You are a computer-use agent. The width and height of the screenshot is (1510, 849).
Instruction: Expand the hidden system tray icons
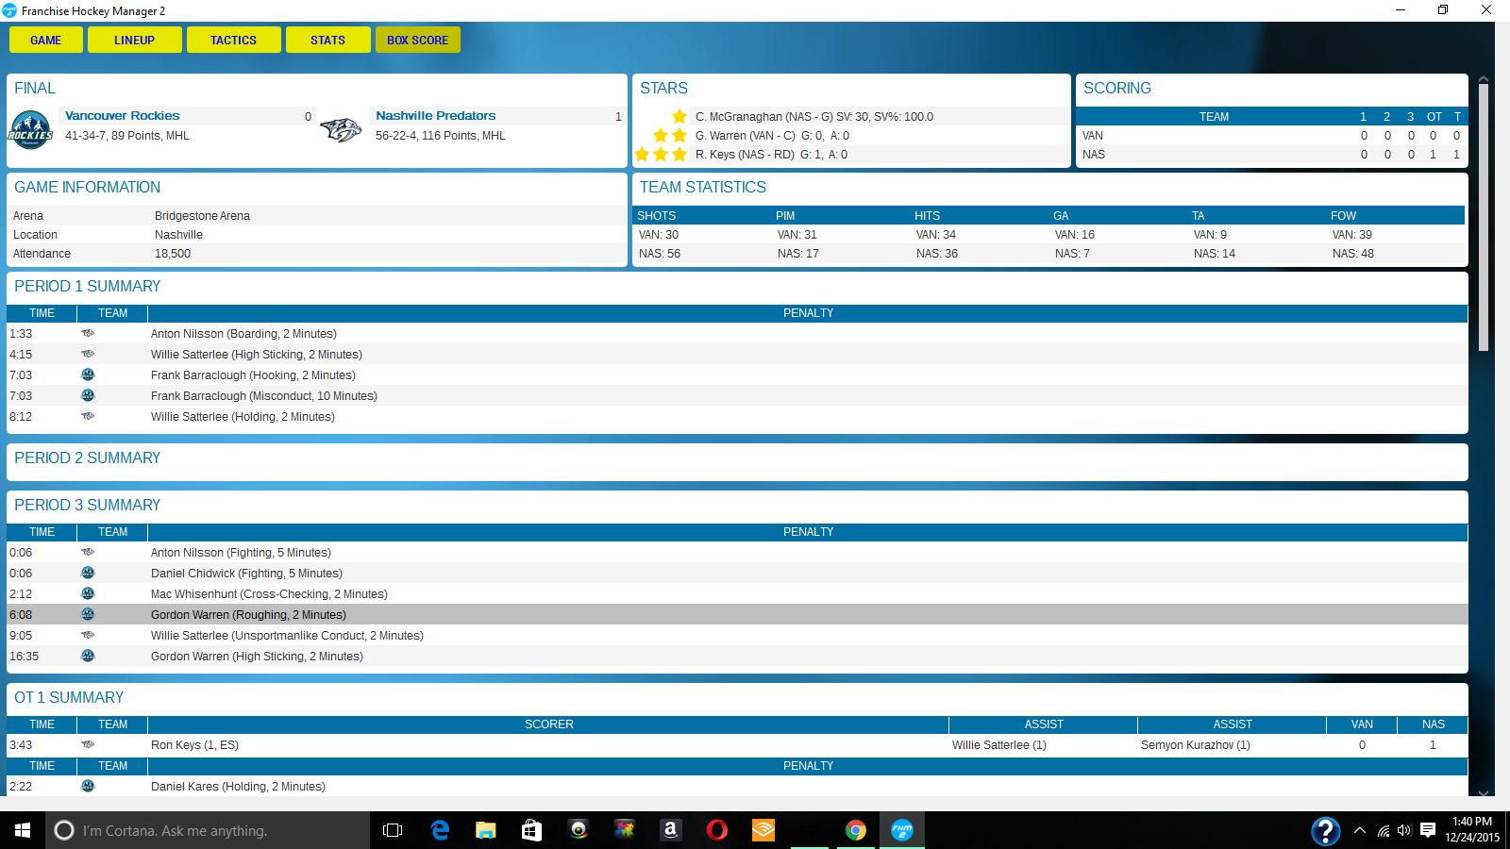1360,830
